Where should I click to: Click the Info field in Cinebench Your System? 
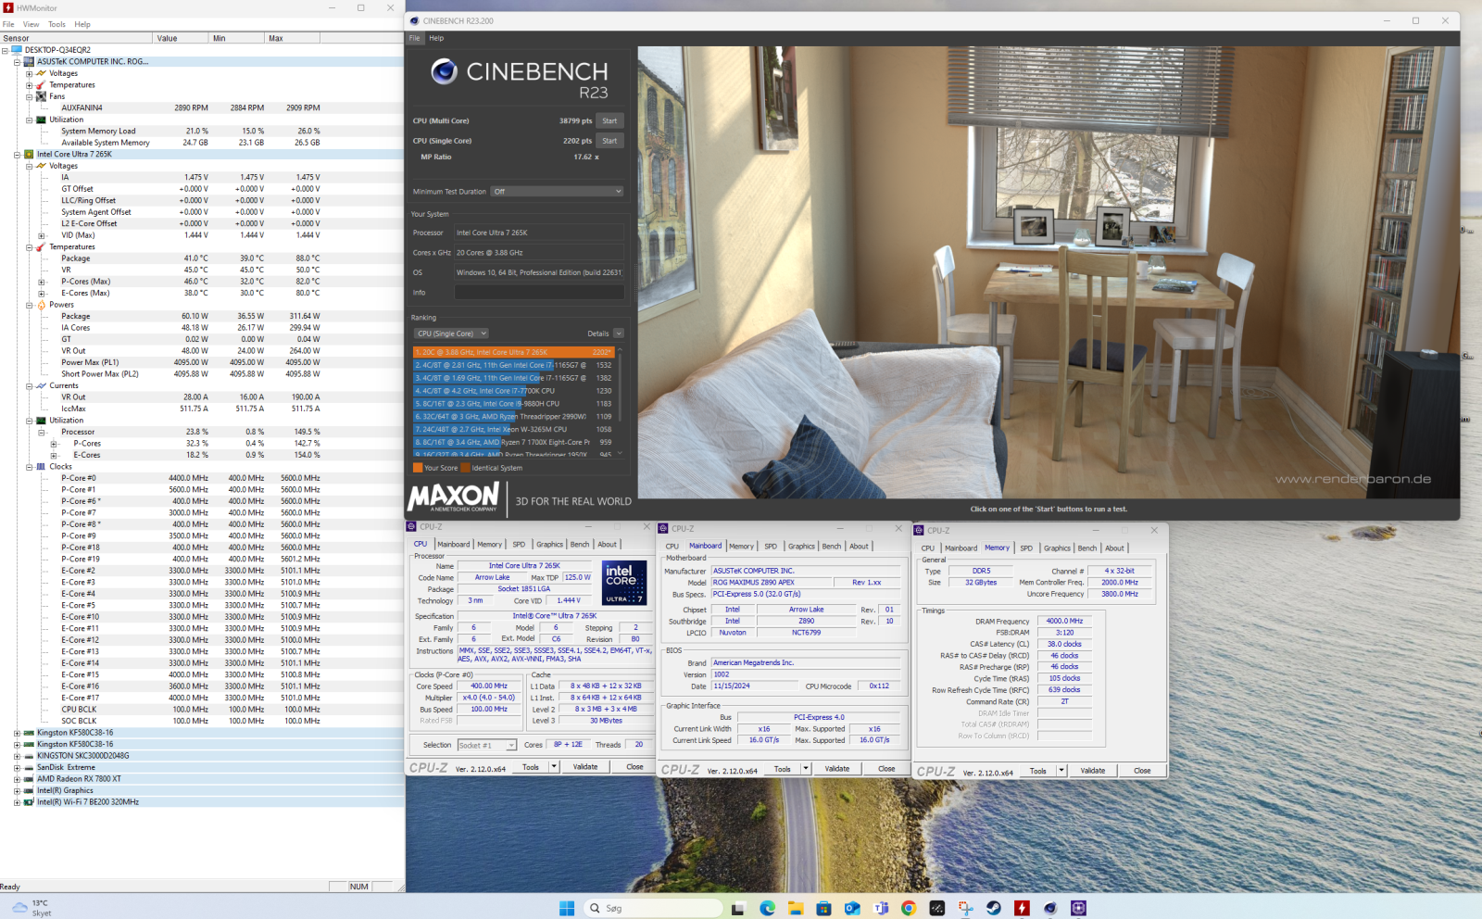pos(538,293)
